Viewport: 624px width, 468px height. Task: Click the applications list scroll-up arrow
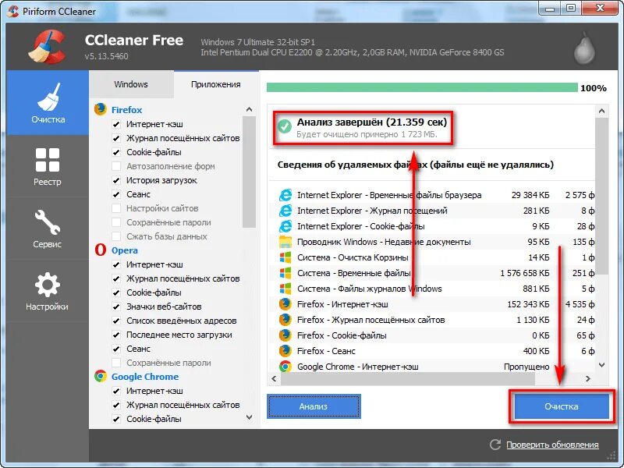click(249, 109)
